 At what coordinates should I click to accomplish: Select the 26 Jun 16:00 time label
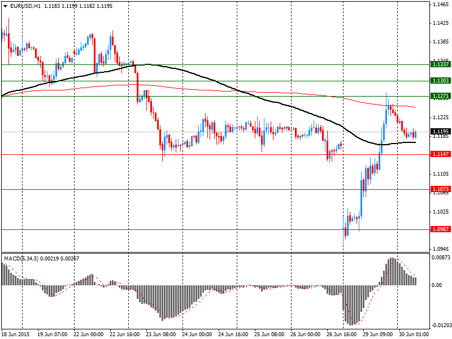coord(341,334)
